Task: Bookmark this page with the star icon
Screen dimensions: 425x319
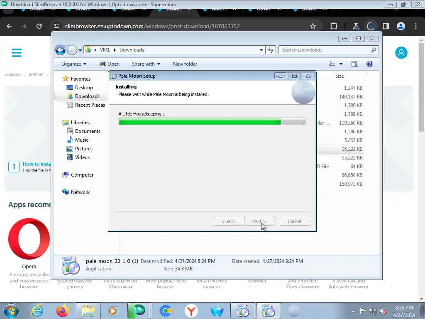Action: pyautogui.click(x=313, y=26)
